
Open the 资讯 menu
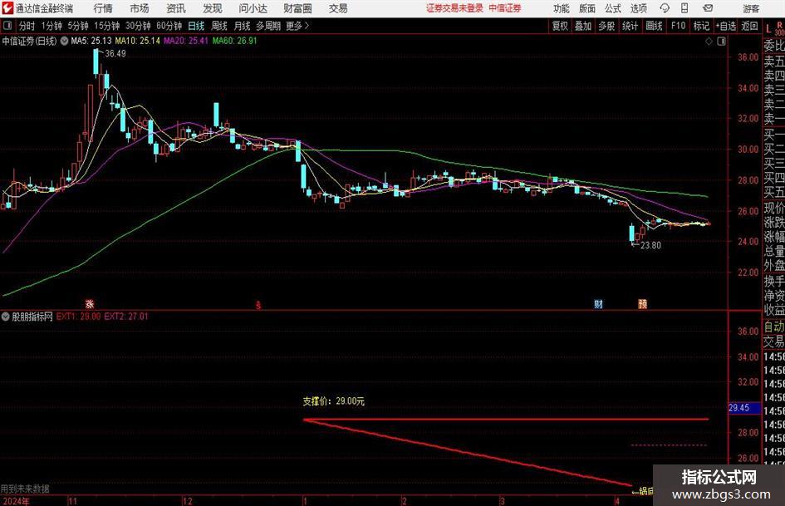(176, 8)
